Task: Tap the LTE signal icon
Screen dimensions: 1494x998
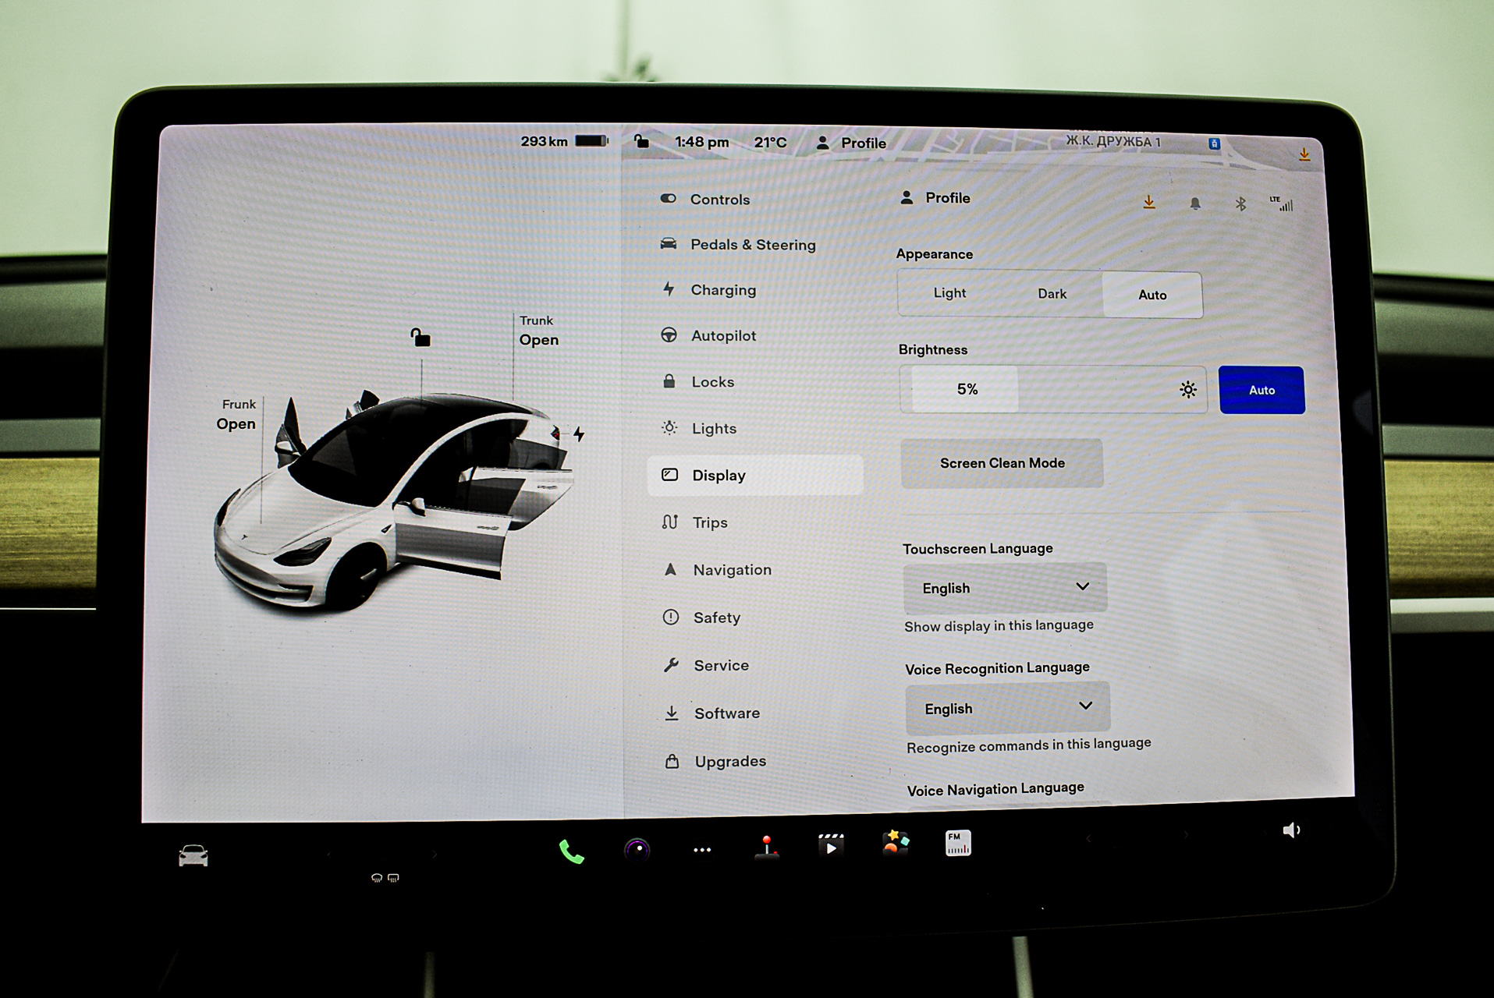Action: tap(1282, 203)
